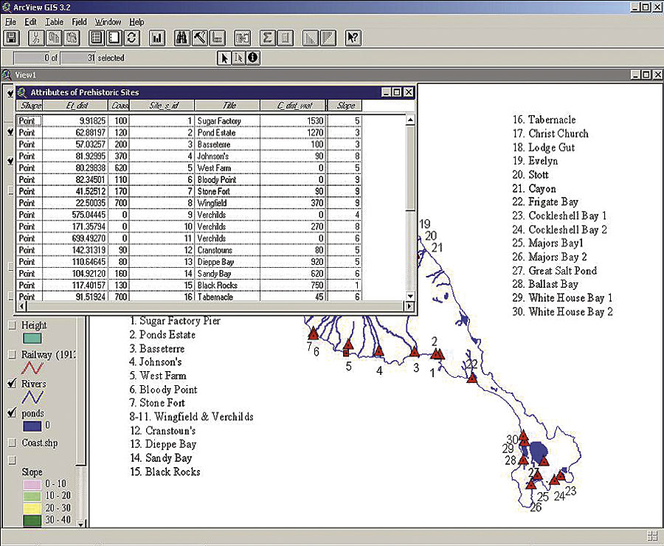Click the table's vertical scroll up arrow
Screen dimensions: 664x546
(x=410, y=120)
